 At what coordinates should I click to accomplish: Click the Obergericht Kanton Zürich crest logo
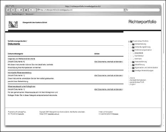[x=13, y=24]
